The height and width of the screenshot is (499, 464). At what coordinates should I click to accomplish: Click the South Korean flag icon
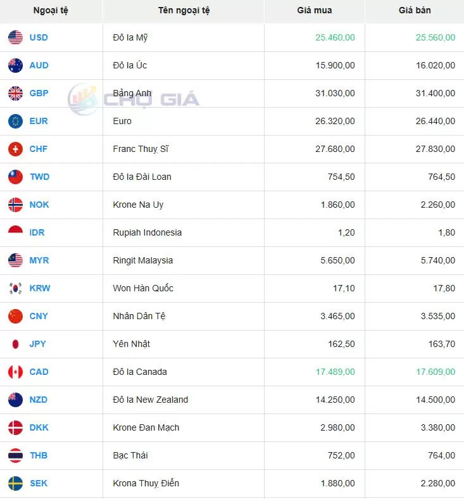[x=16, y=288]
